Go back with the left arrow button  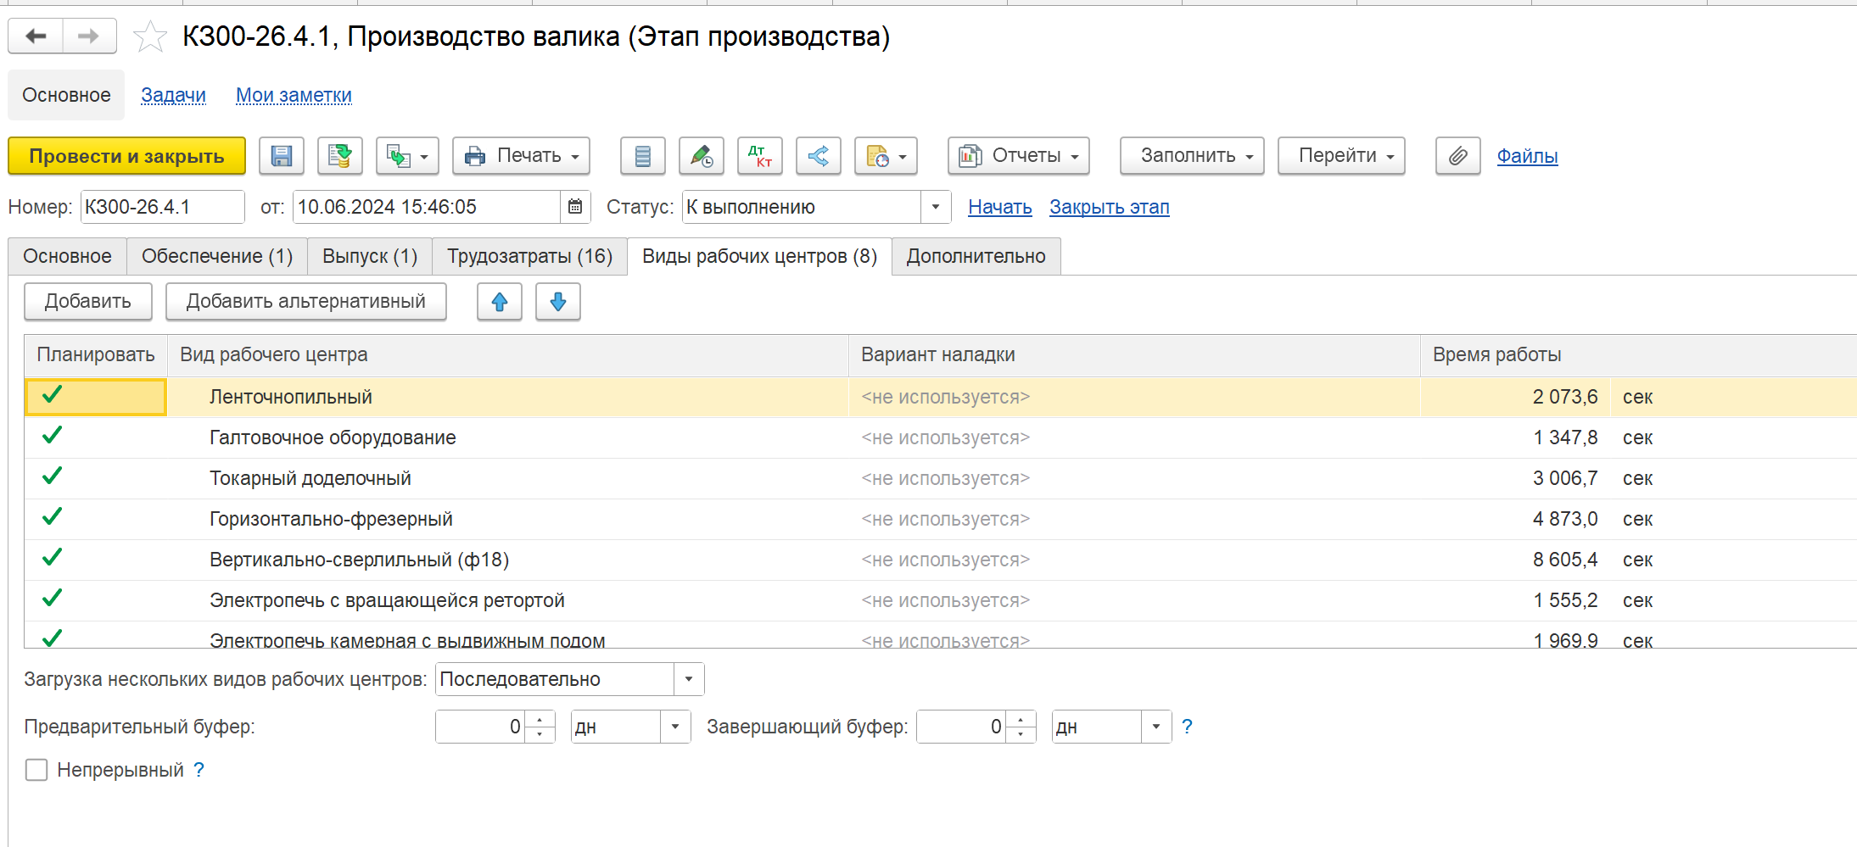point(36,36)
